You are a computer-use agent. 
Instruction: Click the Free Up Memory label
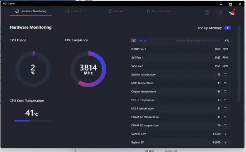point(209,28)
